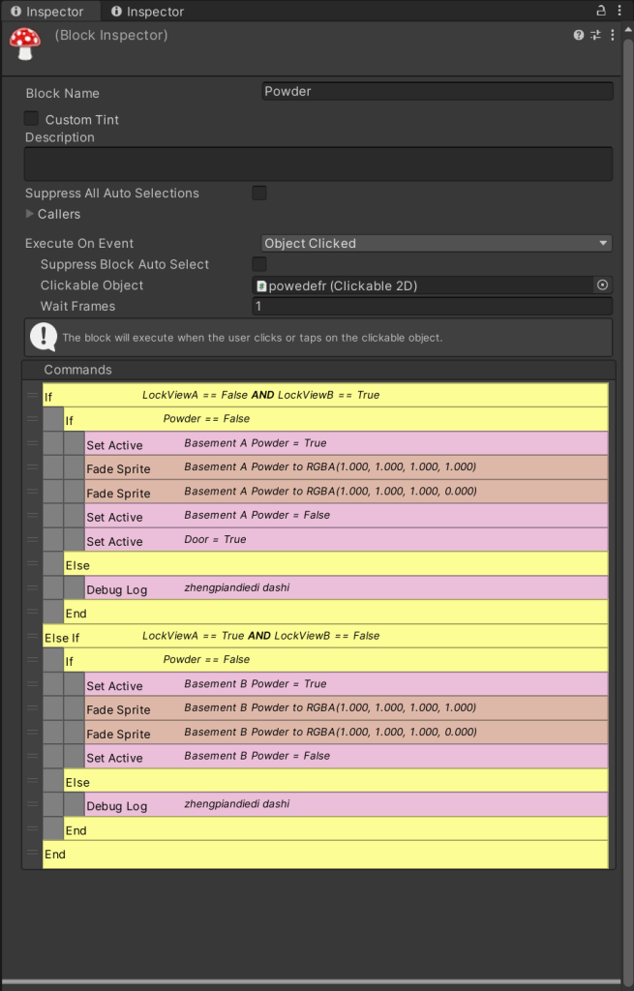Click the Description text area
Viewport: 634px width, 991px height.
[317, 165]
